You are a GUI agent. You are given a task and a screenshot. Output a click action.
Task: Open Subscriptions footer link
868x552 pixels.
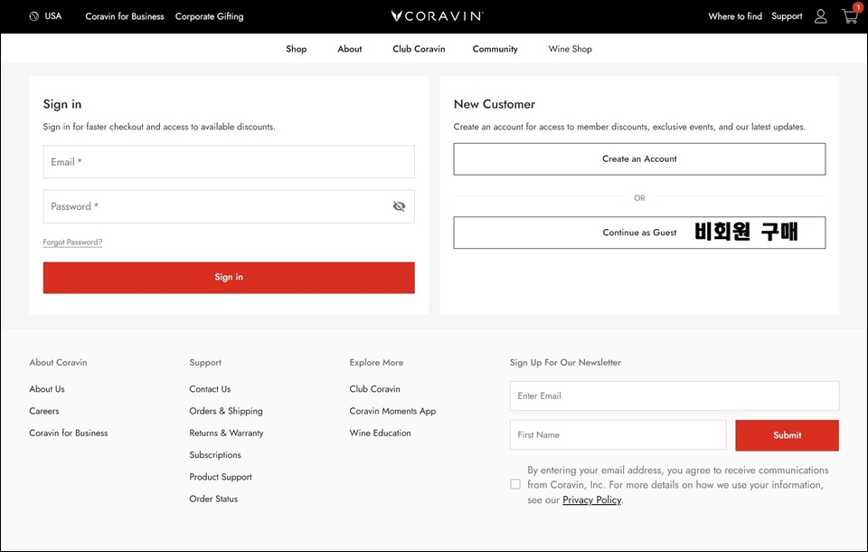click(215, 455)
